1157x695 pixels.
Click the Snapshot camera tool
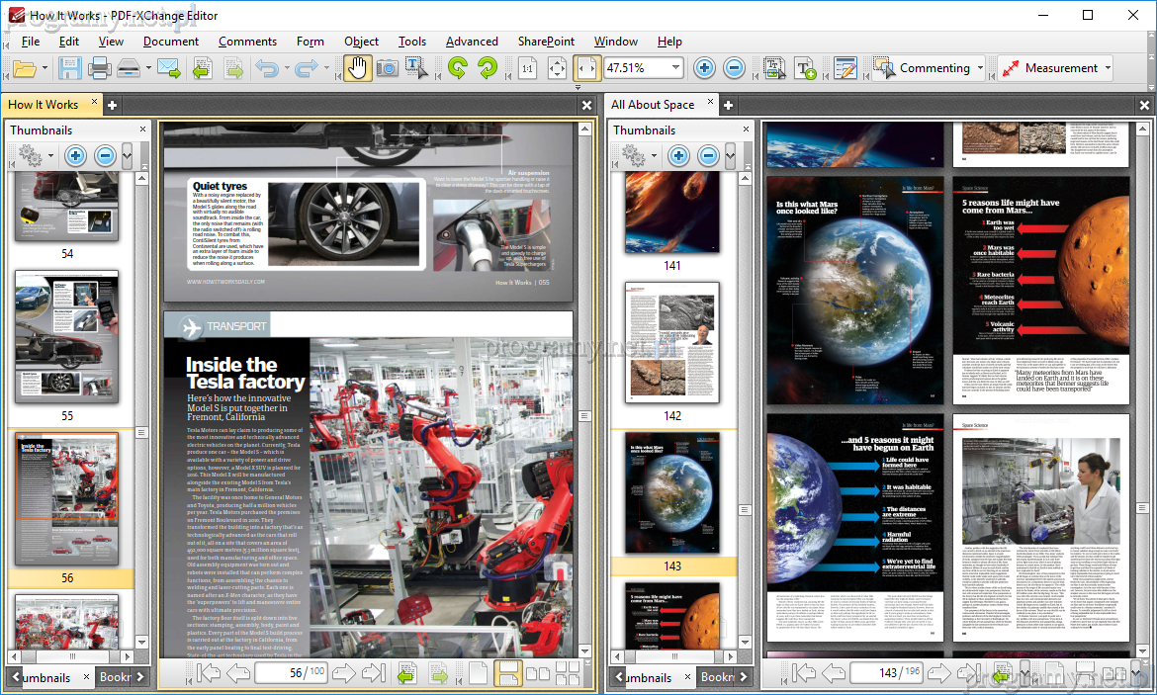click(387, 68)
